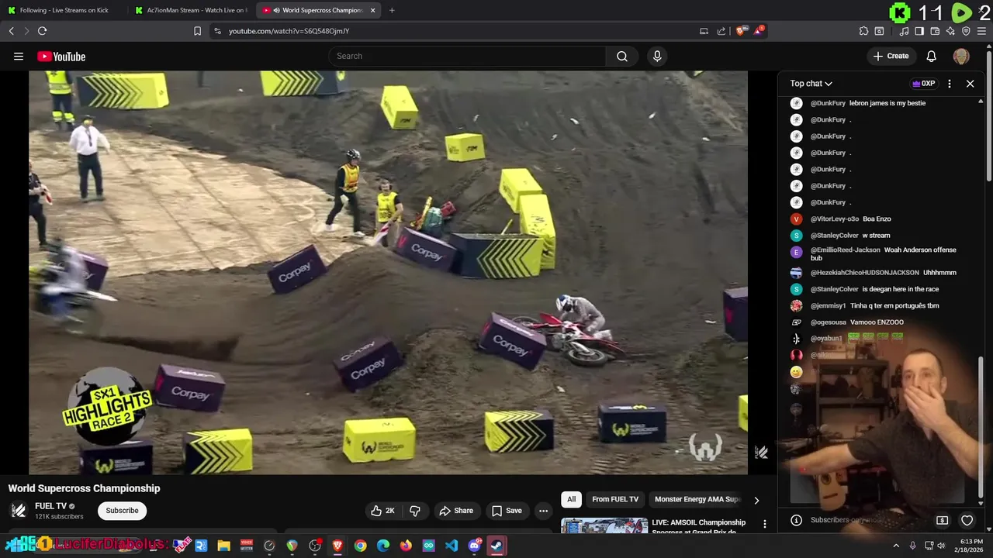Go back a page in browser
This screenshot has height=558, width=993.
click(x=12, y=31)
